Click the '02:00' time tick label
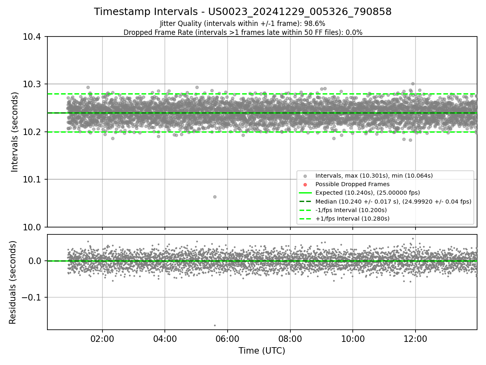Image resolution: width=486 pixels, height=365 pixels. [x=102, y=339]
